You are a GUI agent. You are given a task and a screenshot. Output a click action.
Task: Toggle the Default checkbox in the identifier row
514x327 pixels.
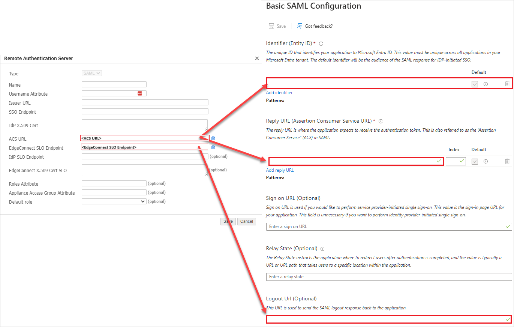coord(475,84)
